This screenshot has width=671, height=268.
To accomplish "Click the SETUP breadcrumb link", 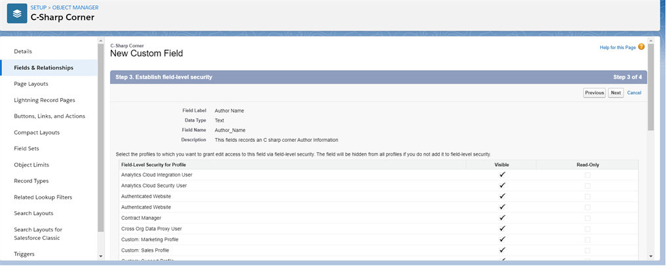I will [x=39, y=8].
